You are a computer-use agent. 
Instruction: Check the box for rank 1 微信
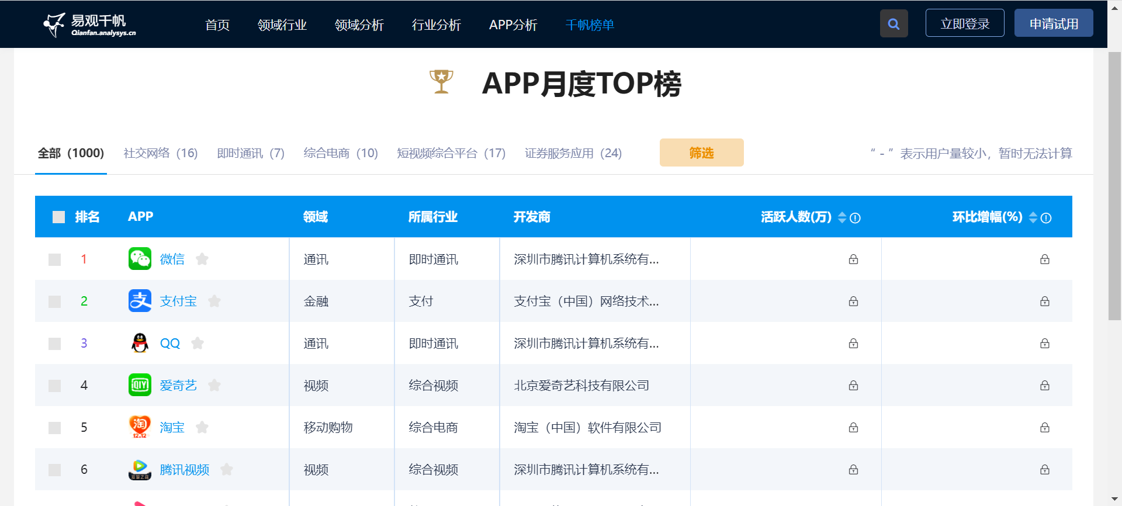[54, 259]
